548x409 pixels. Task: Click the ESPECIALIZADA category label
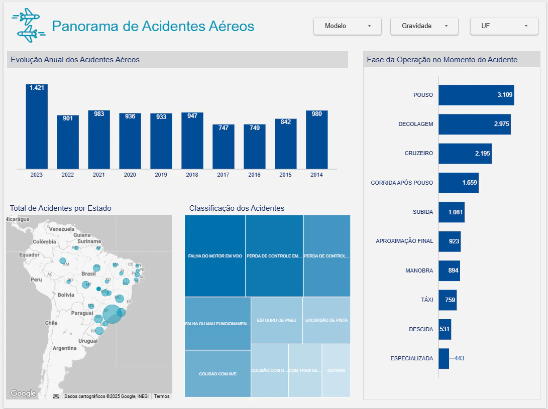pyautogui.click(x=412, y=358)
